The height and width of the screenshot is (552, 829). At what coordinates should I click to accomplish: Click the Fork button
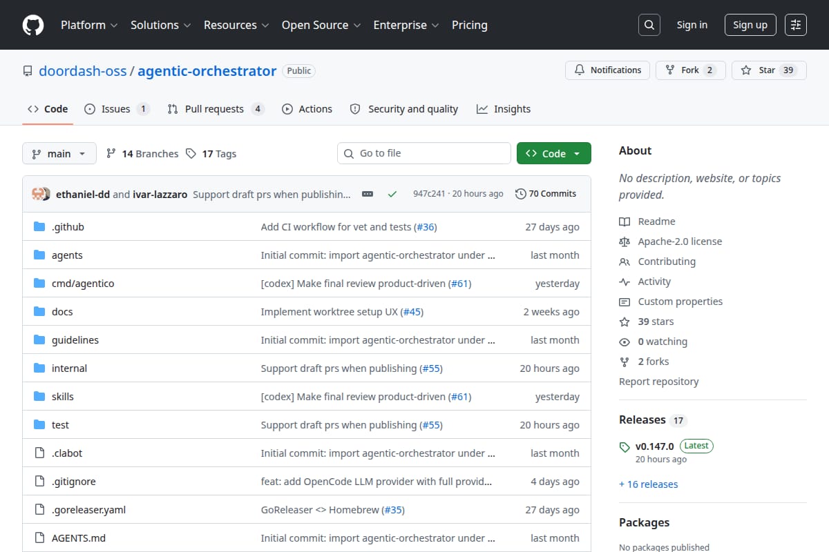(x=691, y=70)
